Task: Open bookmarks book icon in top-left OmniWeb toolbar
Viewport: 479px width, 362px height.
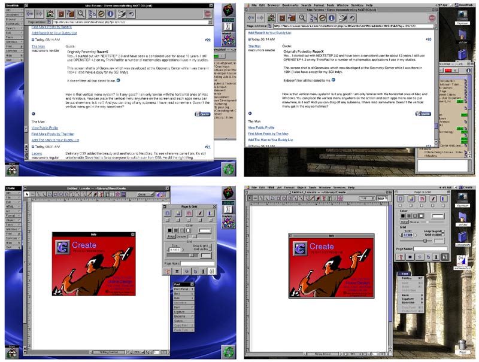Action: point(61,14)
